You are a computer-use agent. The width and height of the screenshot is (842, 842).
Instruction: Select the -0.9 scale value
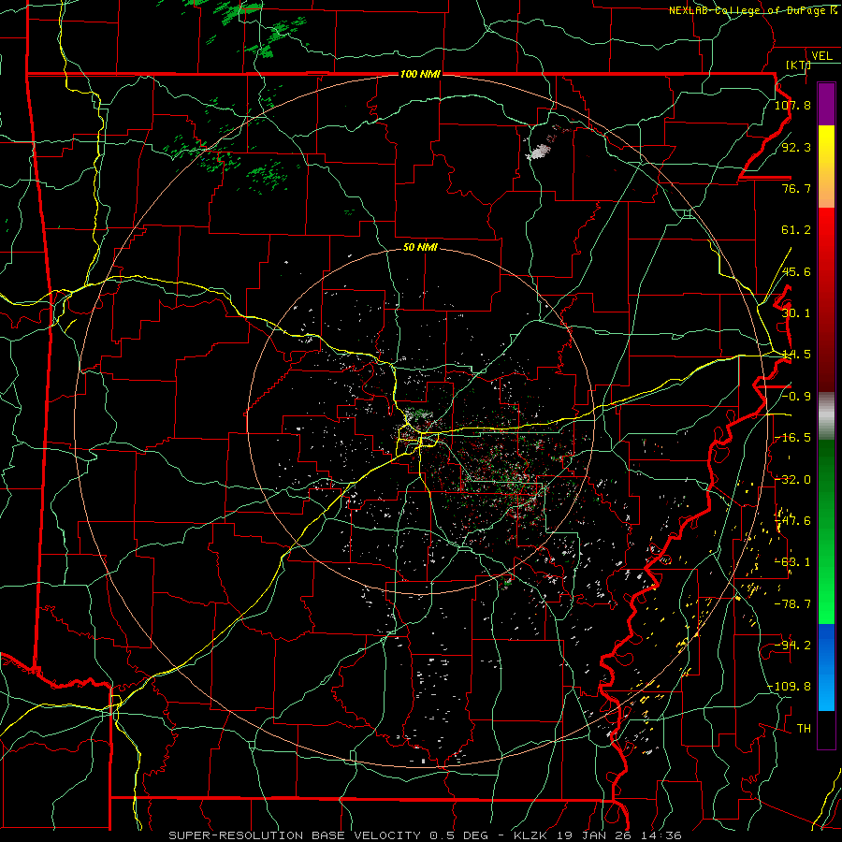(796, 397)
